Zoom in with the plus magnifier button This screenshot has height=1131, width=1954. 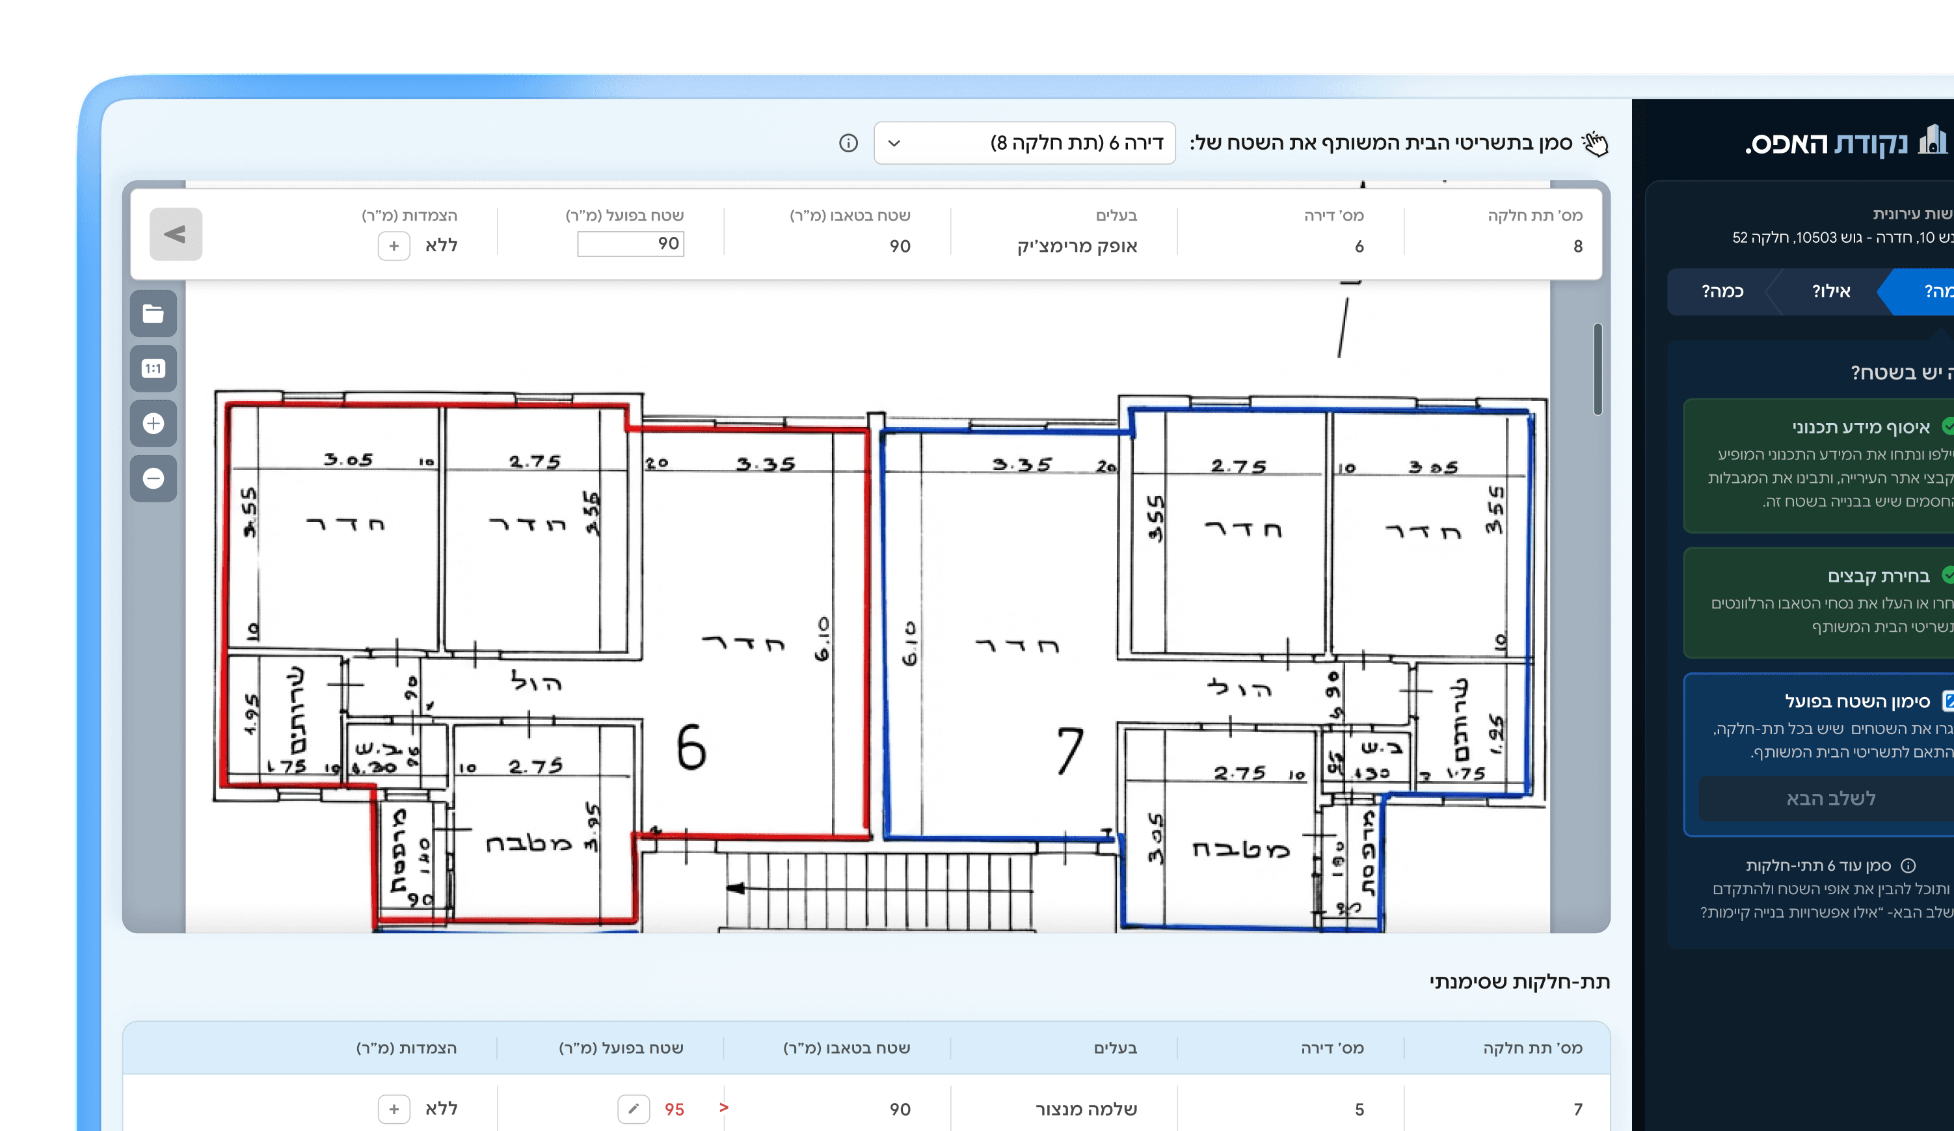coord(153,424)
